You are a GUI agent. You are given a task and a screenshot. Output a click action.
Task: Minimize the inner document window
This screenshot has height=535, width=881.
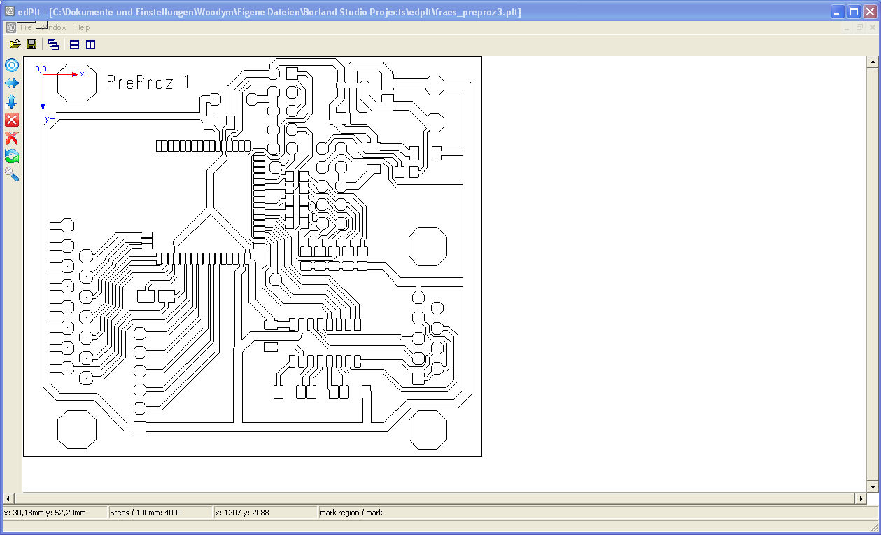coord(847,27)
